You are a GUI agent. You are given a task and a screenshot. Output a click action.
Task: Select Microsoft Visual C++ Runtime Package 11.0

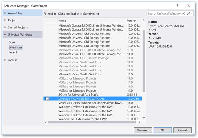tap(93, 58)
